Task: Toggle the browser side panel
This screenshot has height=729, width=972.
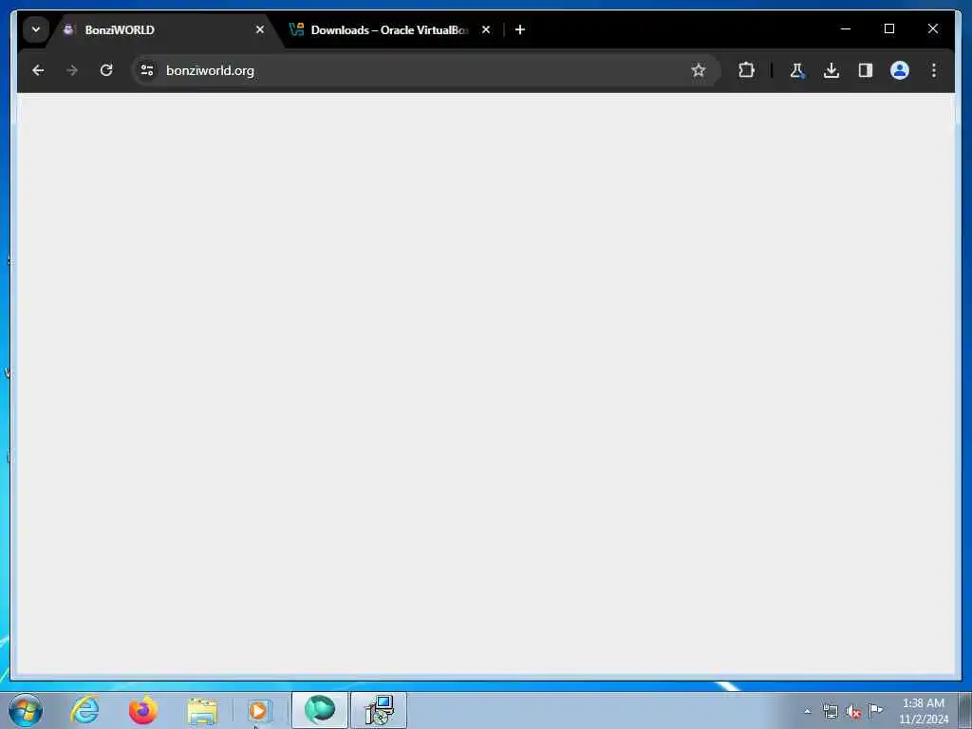Action: point(866,70)
